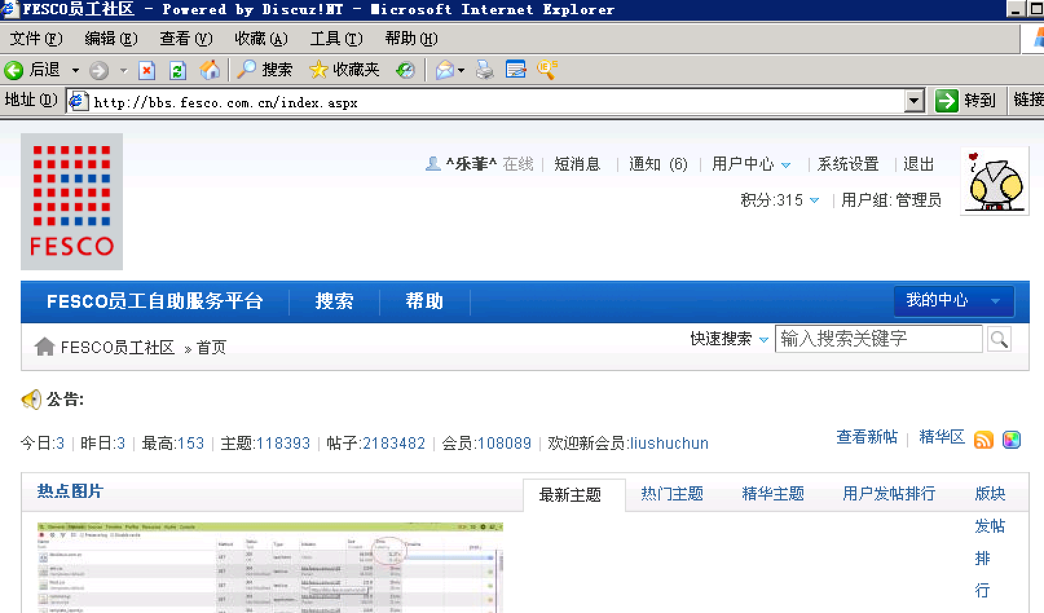
Task: Click the user silhouette icon by username
Action: click(433, 164)
